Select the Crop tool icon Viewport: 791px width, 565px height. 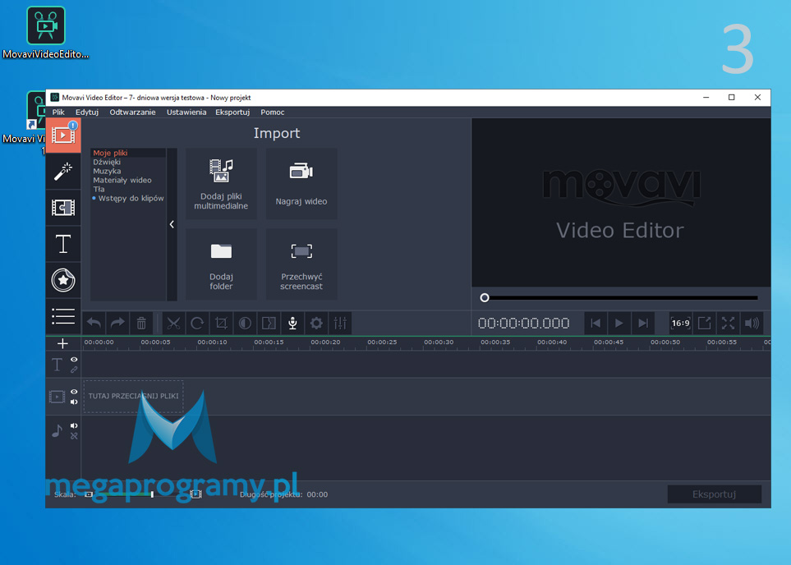click(x=221, y=323)
